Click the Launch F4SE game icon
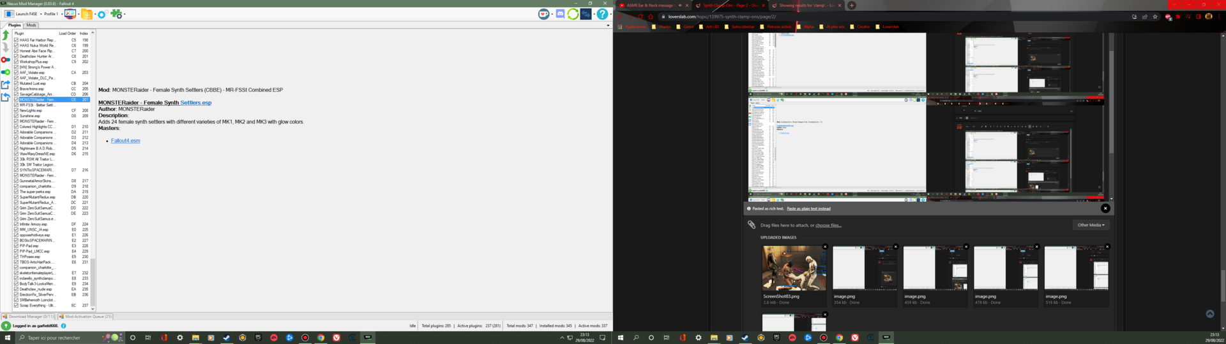 [9, 14]
